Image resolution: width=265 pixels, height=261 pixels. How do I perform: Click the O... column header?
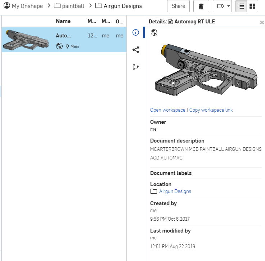pos(120,21)
